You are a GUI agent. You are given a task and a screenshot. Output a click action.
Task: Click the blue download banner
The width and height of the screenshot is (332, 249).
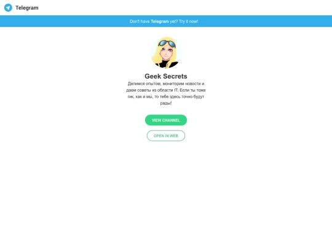[166, 21]
